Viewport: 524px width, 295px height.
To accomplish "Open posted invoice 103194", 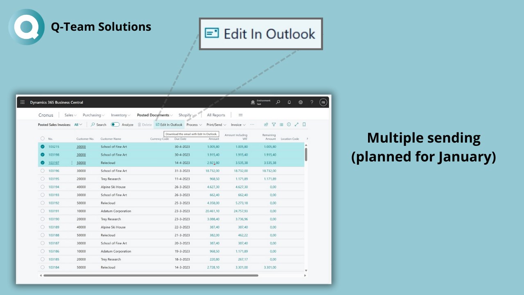I will (x=54, y=187).
